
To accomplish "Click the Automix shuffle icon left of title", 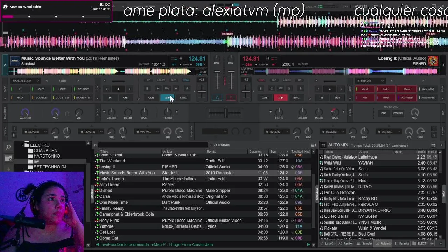I will 323,145.
